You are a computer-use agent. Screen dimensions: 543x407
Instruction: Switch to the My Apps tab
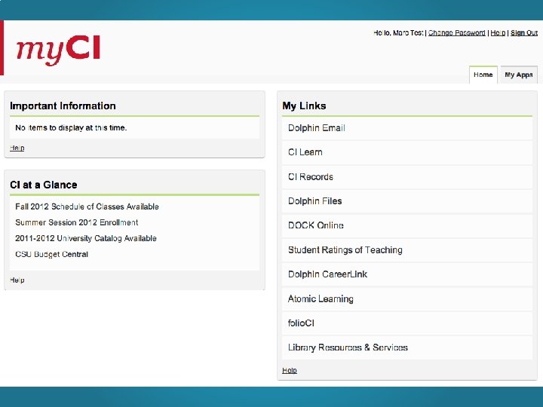coord(519,75)
